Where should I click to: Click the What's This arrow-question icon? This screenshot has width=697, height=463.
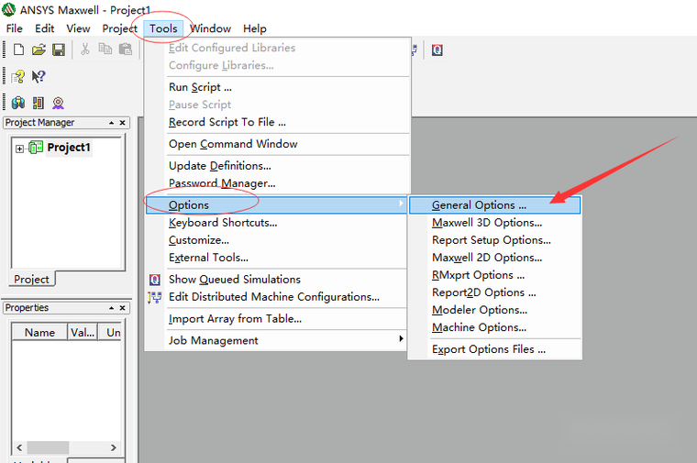point(39,76)
